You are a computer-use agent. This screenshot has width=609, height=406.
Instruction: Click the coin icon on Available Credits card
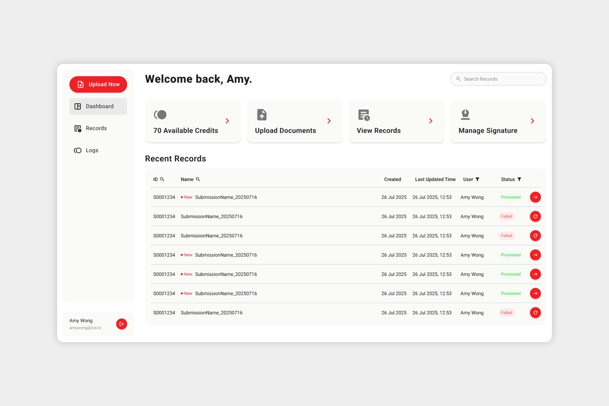click(160, 114)
